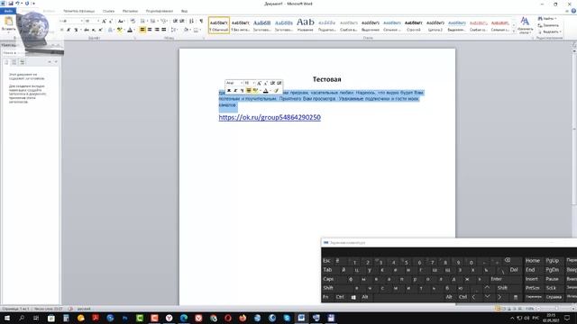Switch to the References (Ссылки) tab
The image size is (577, 324).
point(108,11)
